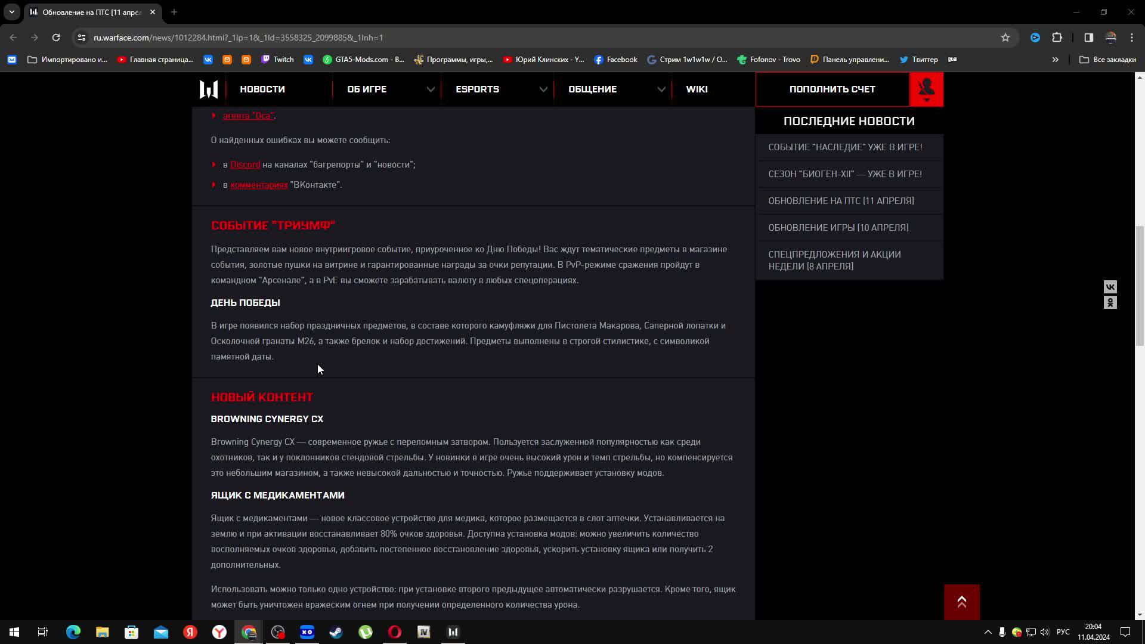
Task: Click the scroll-to-top arrow button
Action: coord(961,602)
